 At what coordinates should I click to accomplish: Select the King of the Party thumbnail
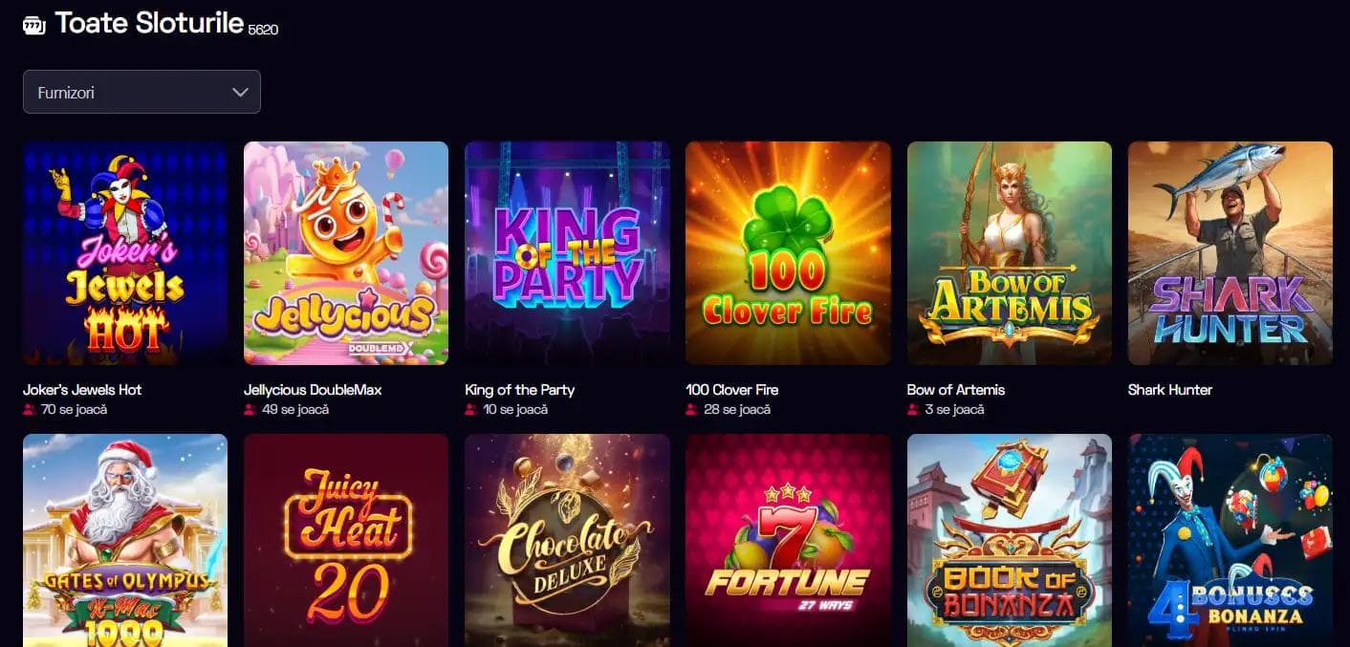[567, 253]
